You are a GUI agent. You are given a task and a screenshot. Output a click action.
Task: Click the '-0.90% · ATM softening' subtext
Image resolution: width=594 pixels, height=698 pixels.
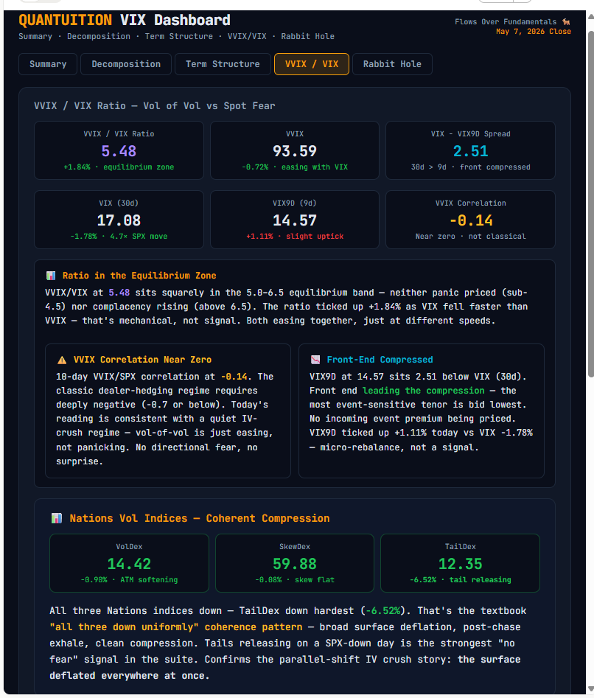tap(129, 579)
